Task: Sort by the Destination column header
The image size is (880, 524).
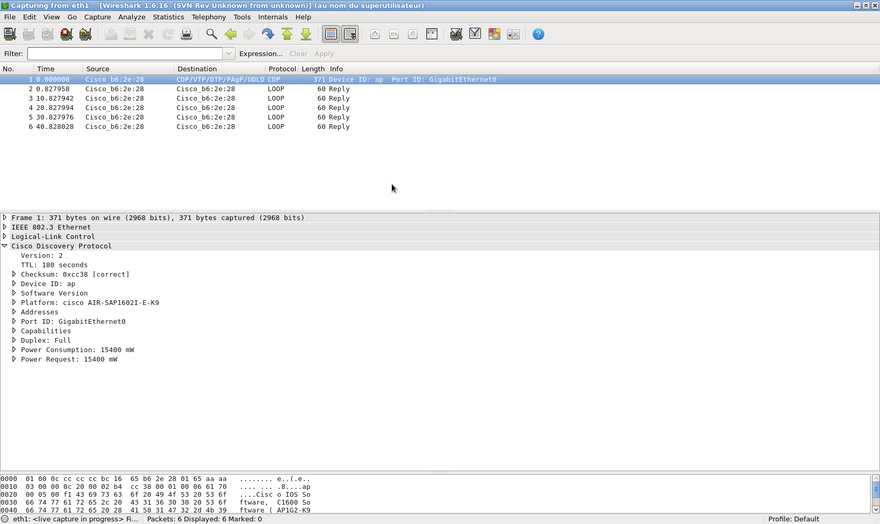Action: (220, 69)
